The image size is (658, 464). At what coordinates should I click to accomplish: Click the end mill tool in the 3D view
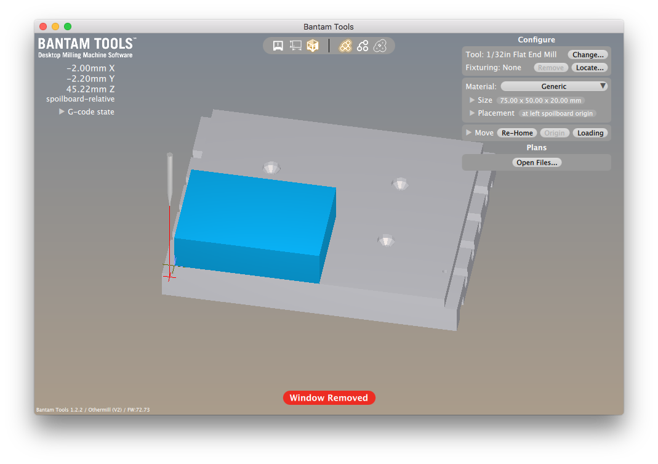pos(169,179)
